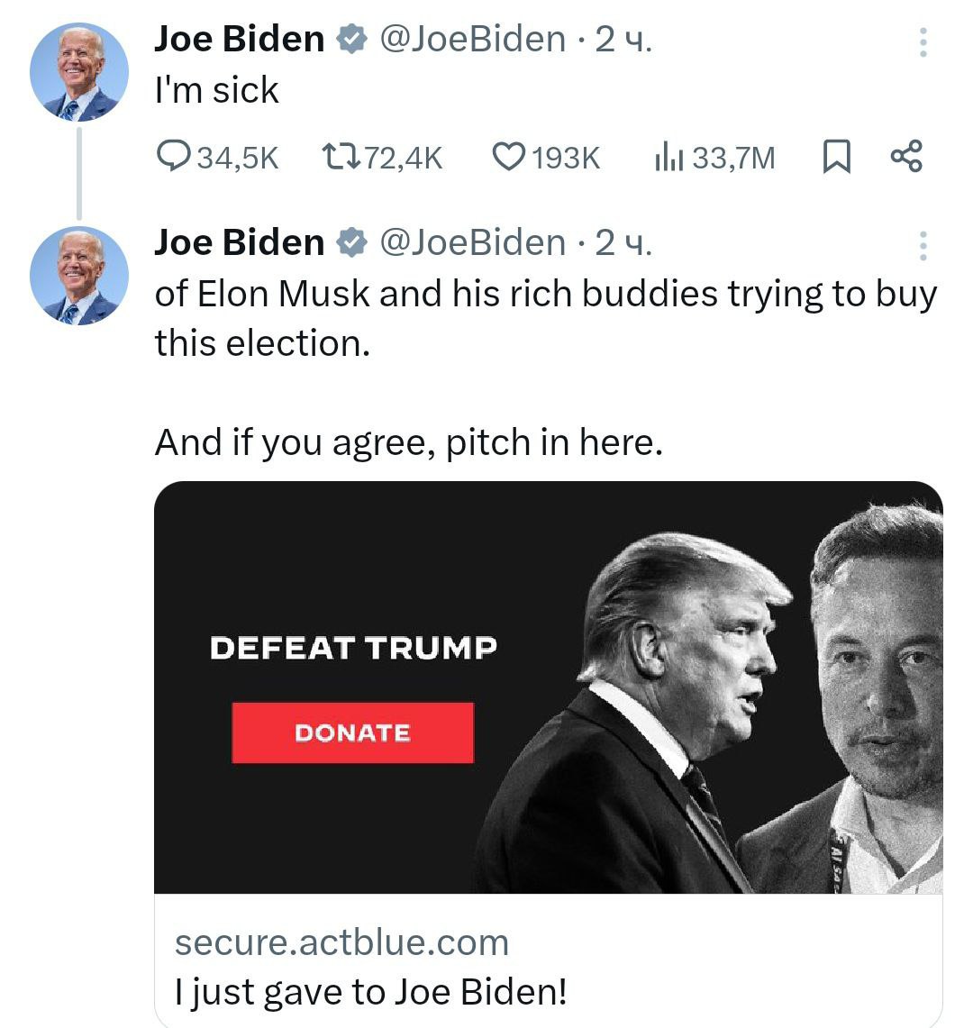973x1028 pixels.
Task: Click verified badge on second tweet
Action: [x=350, y=242]
